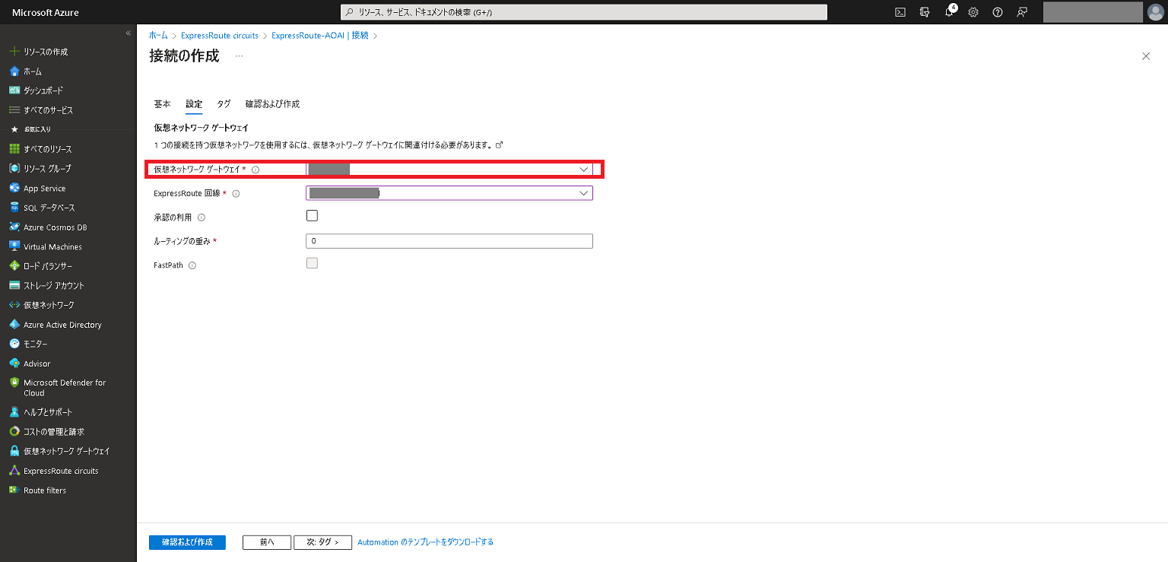Click the info icon beside ExpressRoute 回線

click(236, 194)
